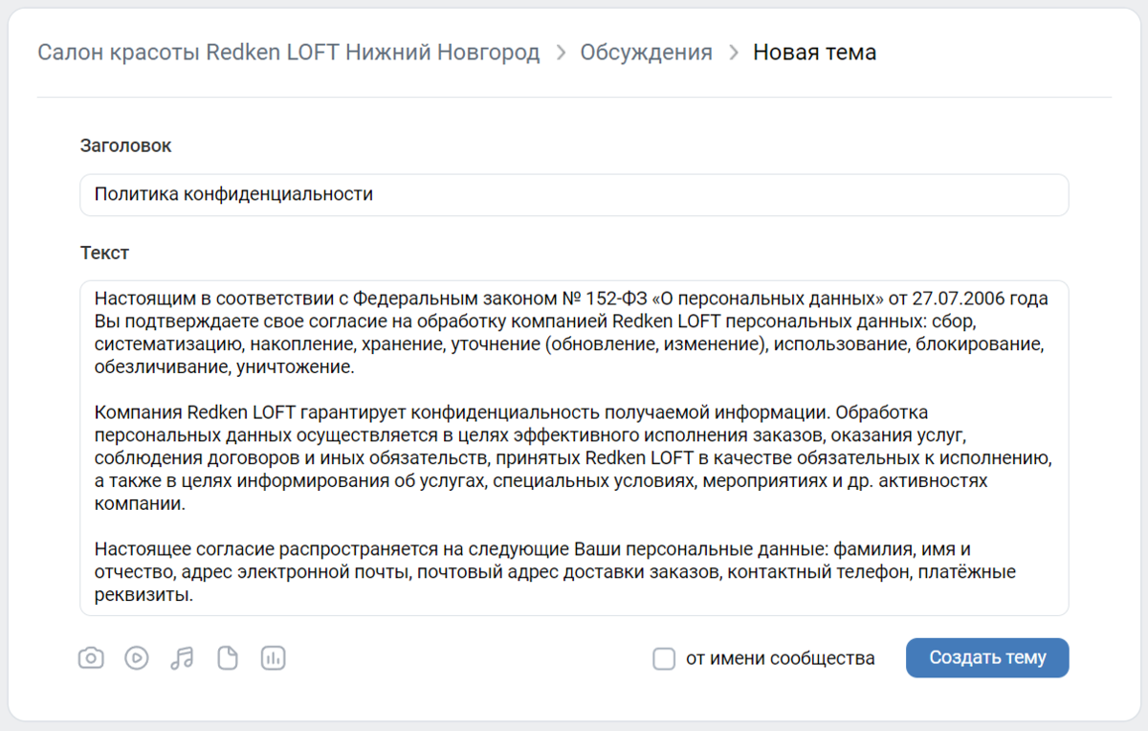This screenshot has height=731, width=1148.
Task: Click the "Новая тема" breadcrumb label
Action: [x=814, y=52]
